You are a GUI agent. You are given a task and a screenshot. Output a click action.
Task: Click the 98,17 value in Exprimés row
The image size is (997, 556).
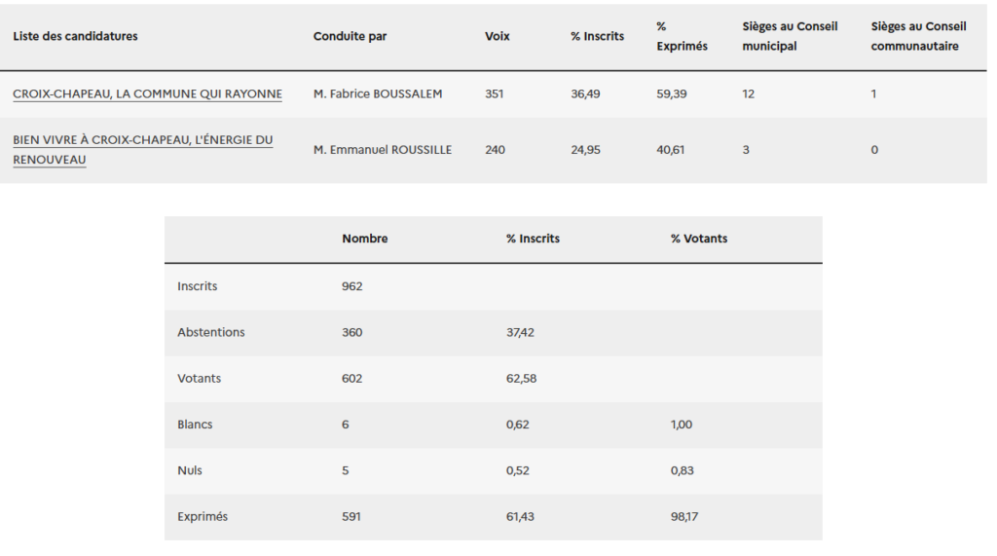[684, 516]
